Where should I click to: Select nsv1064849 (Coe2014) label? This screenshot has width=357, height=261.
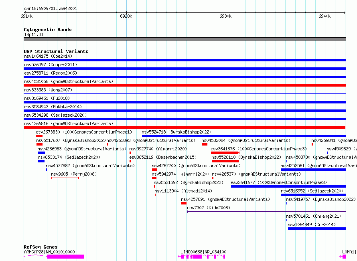click(x=312, y=225)
